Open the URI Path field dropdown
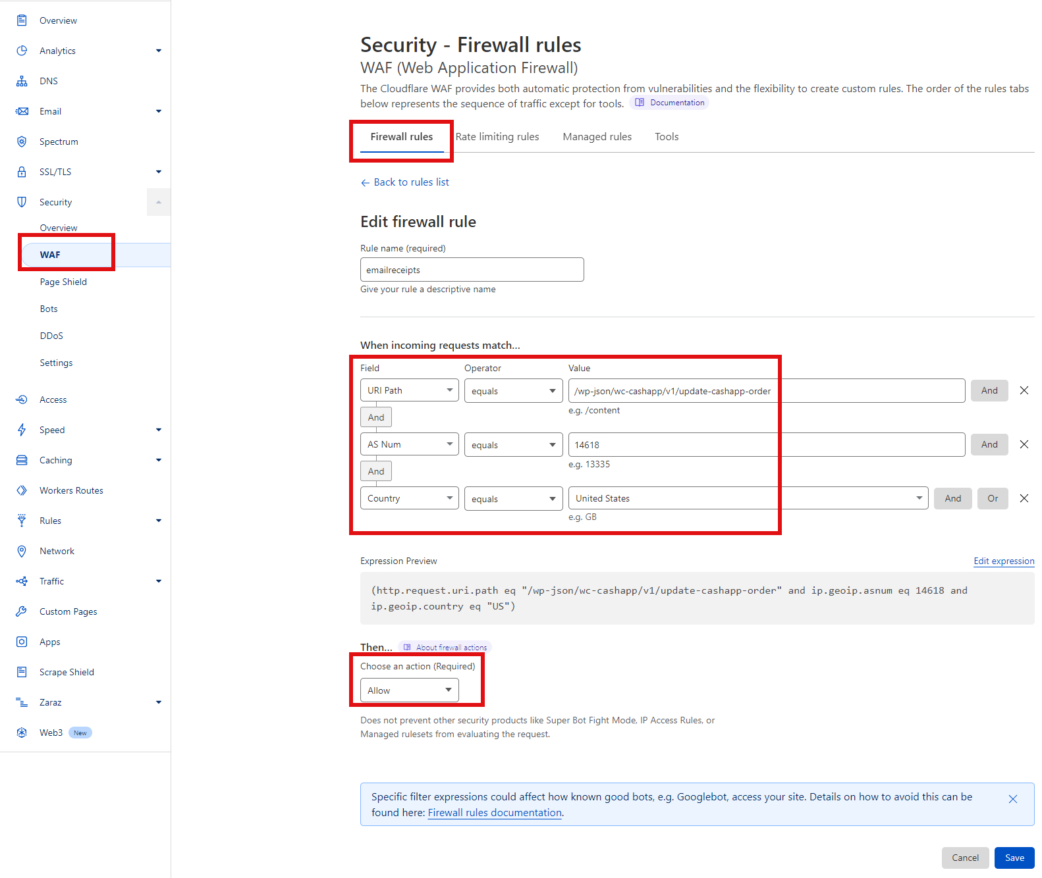The width and height of the screenshot is (1042, 878). (410, 390)
